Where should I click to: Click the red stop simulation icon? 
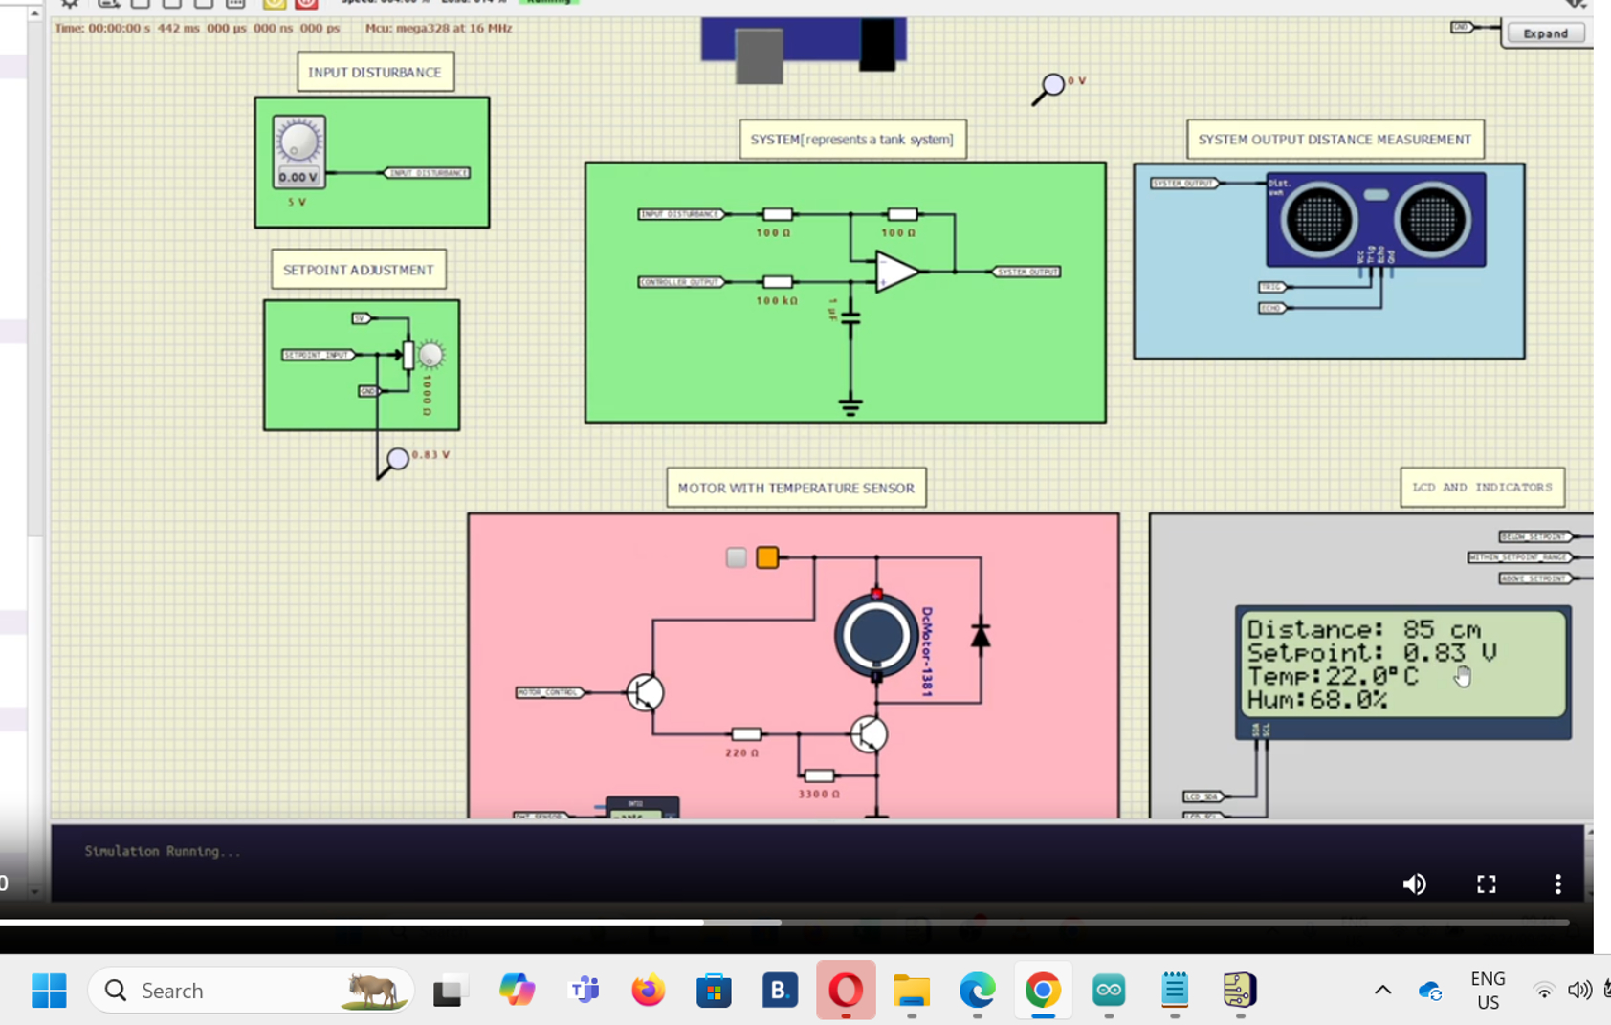[x=305, y=5]
